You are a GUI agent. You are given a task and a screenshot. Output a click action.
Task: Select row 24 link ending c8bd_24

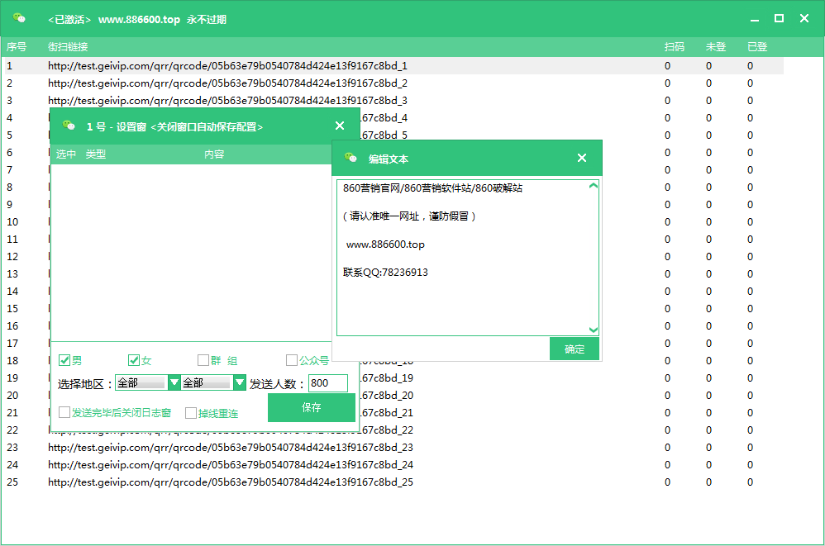(231, 464)
